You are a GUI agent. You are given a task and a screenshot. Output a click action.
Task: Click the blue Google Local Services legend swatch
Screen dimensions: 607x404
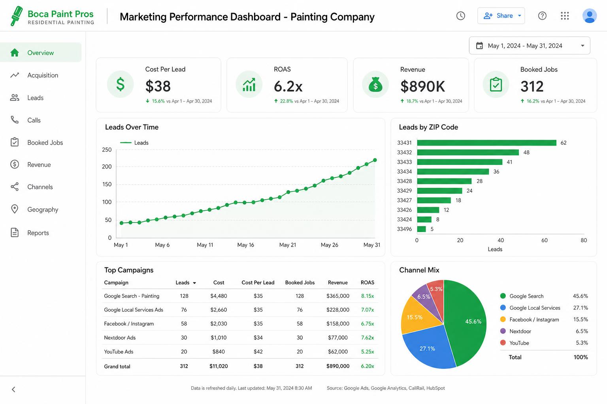[x=503, y=308]
